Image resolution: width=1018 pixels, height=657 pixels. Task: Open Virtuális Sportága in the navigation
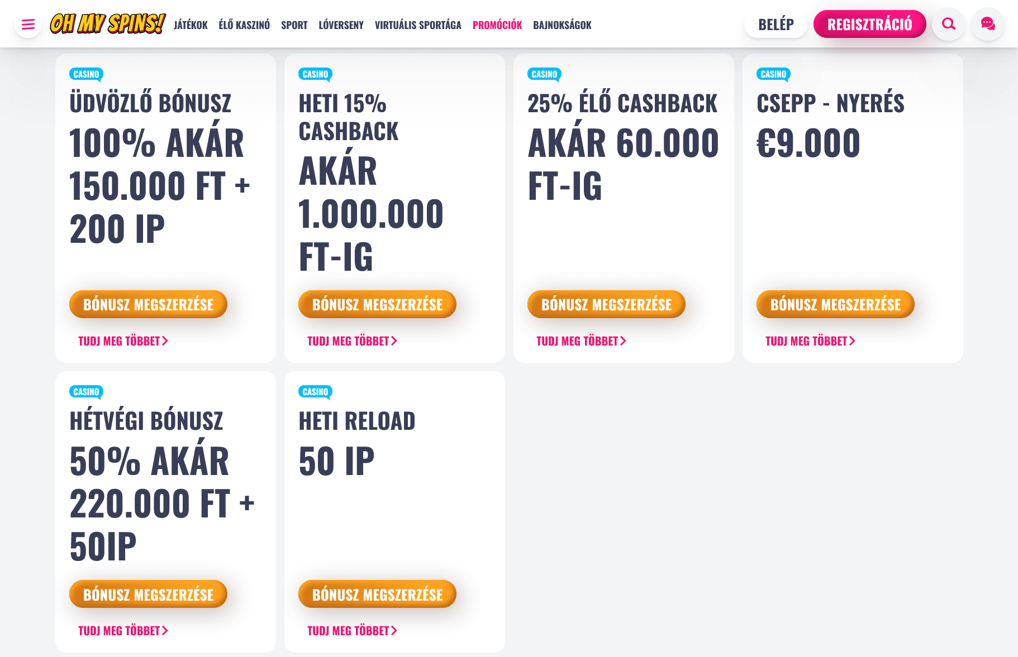coord(418,25)
